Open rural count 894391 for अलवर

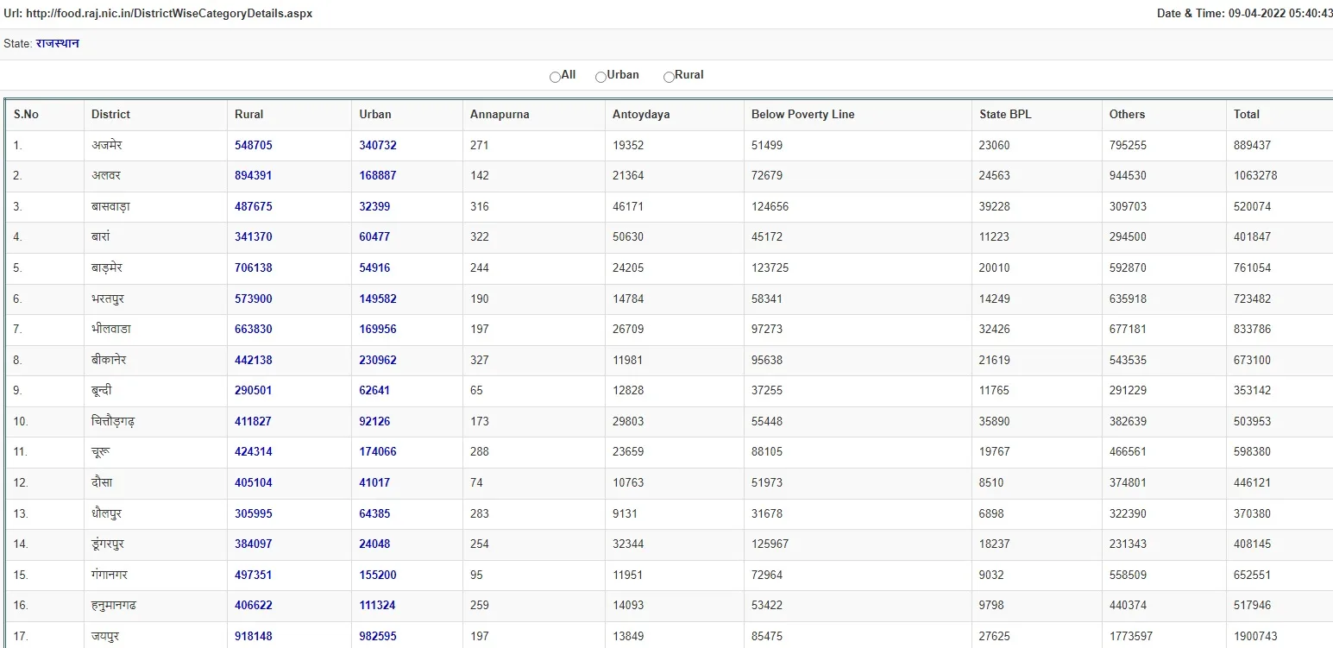254,176
